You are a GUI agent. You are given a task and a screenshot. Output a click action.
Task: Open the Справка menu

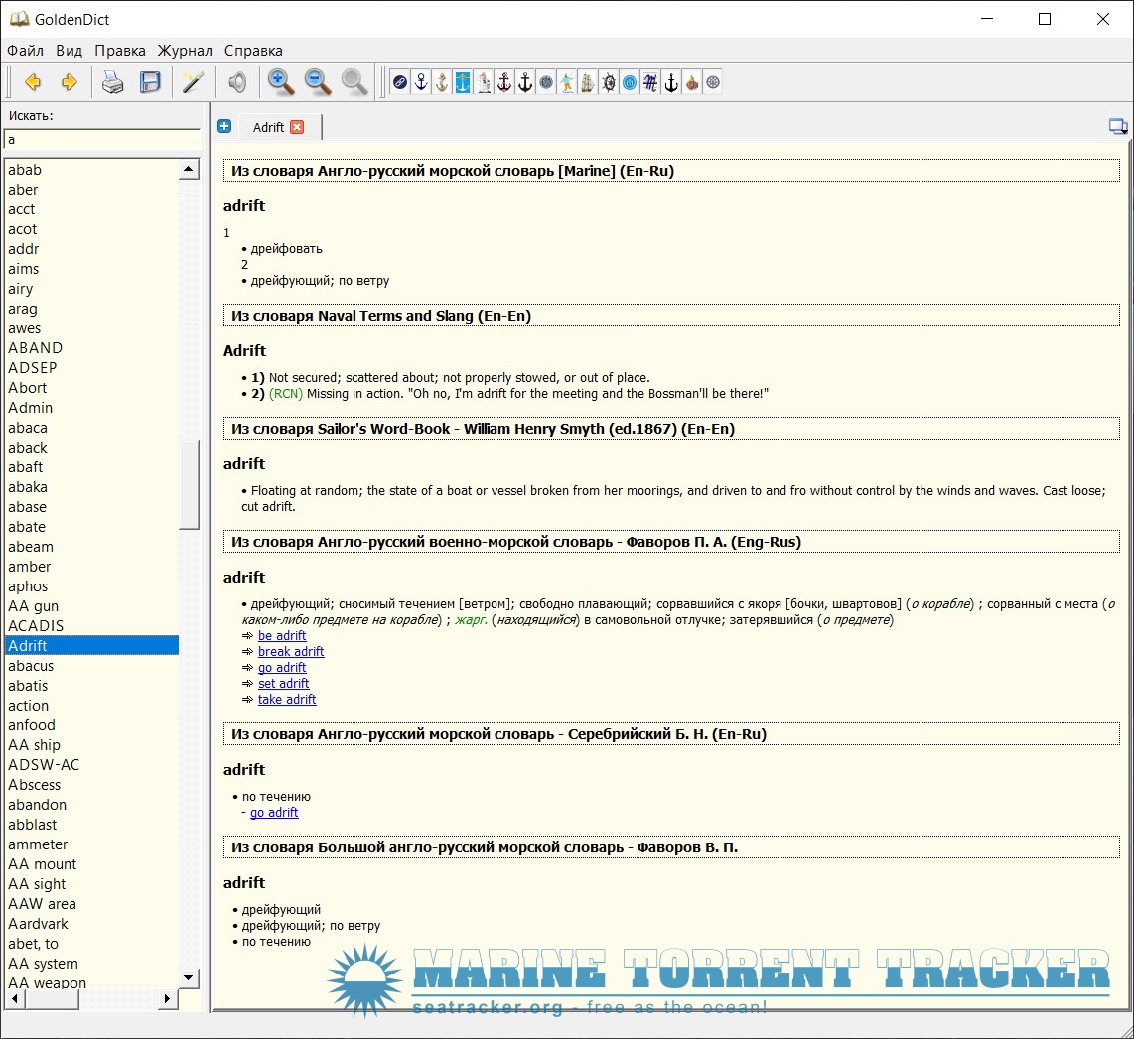coord(253,51)
